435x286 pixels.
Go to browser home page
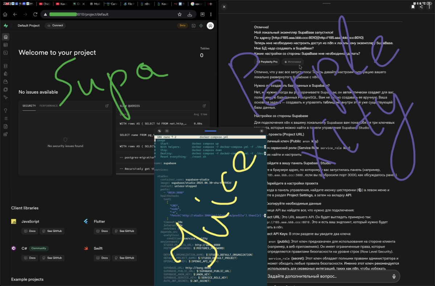(x=5, y=15)
